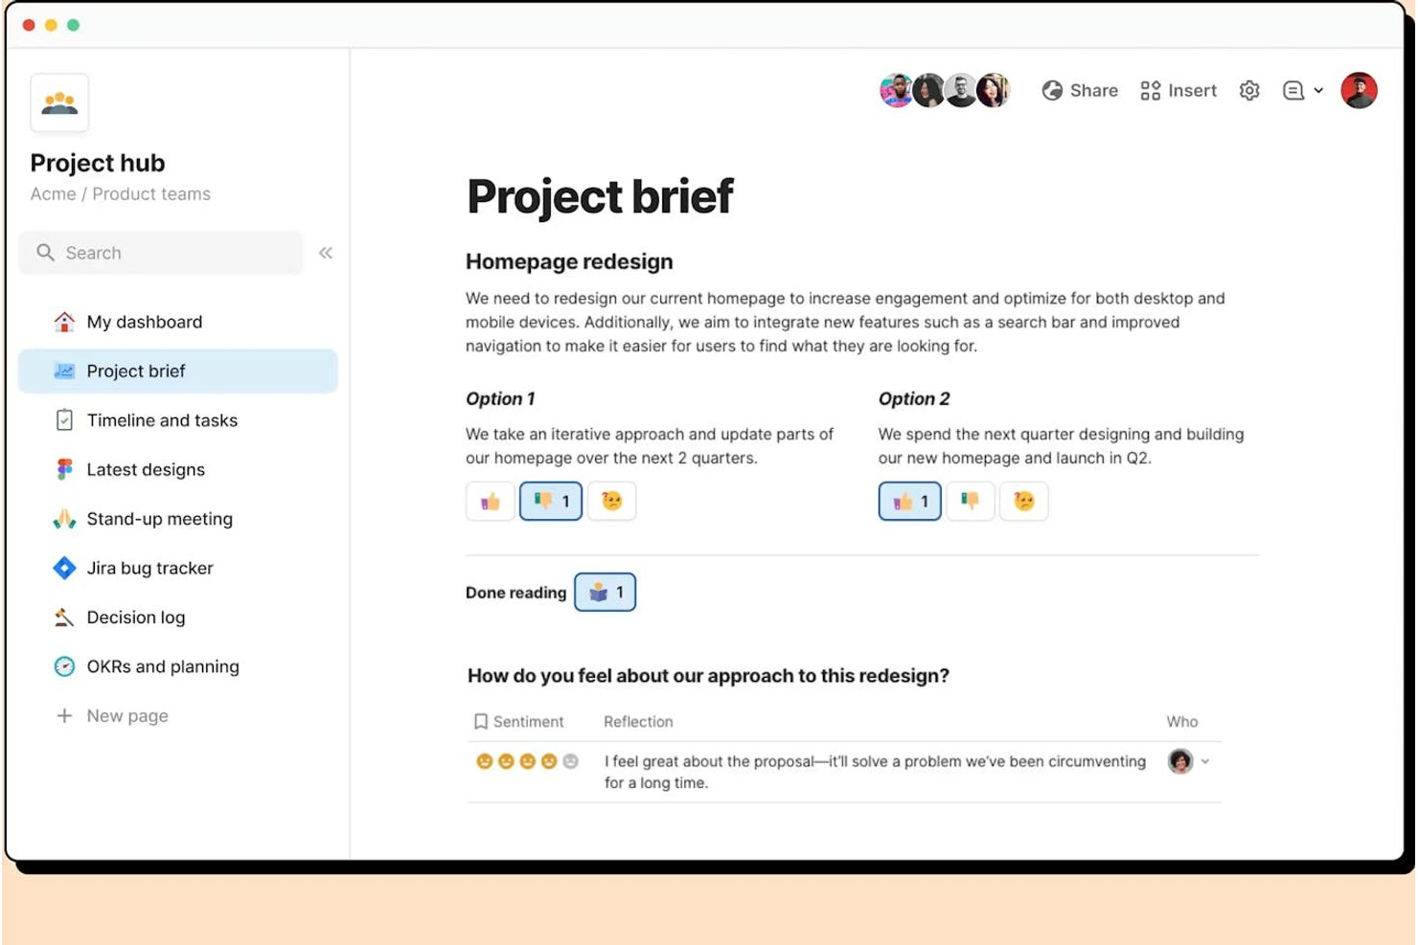Open the Jira bug tracker page

(x=149, y=568)
